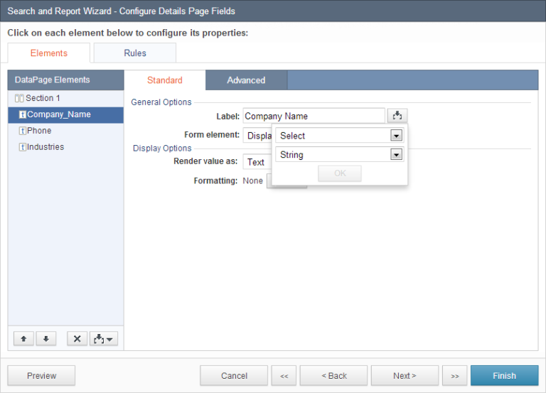
Task: Open the insert element dropdown button
Action: [104, 339]
